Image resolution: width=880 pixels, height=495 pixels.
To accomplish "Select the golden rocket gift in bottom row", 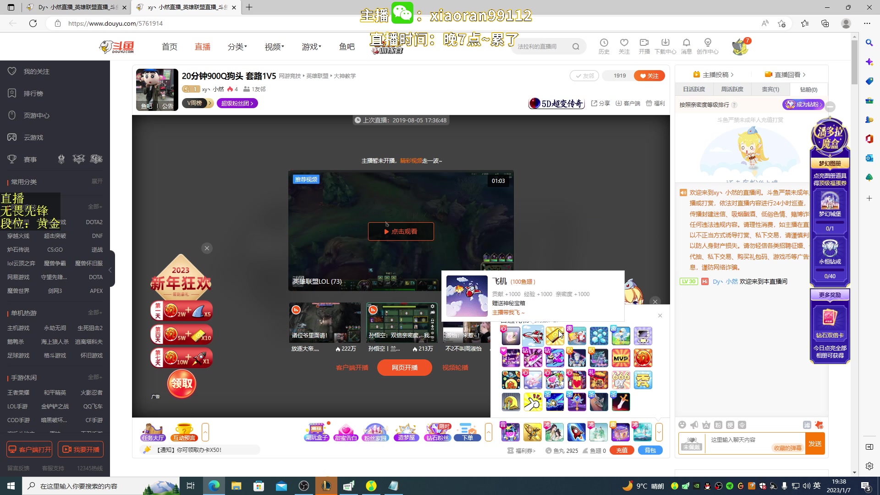I will (x=532, y=432).
